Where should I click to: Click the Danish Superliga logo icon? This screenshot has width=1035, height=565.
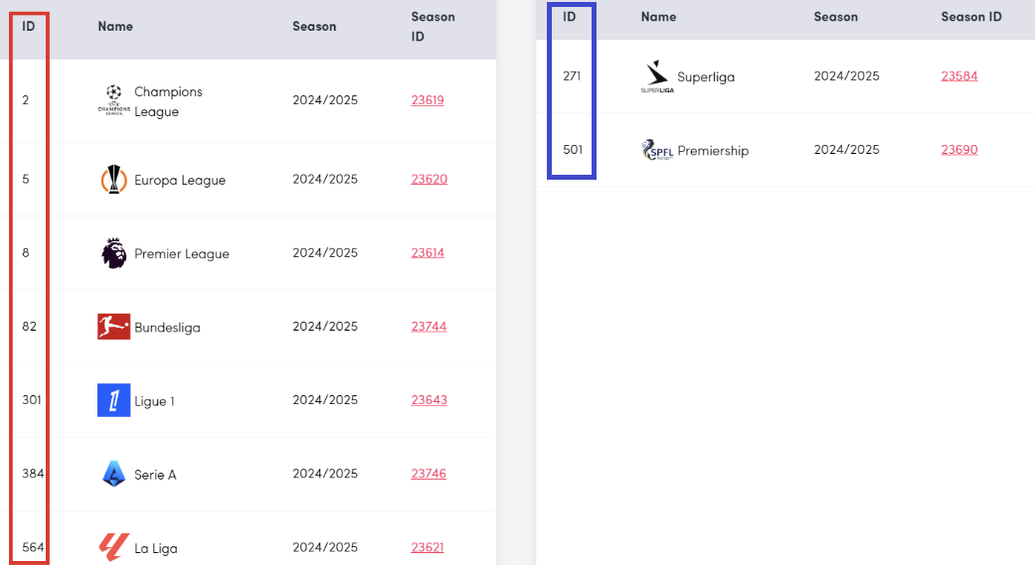coord(656,76)
